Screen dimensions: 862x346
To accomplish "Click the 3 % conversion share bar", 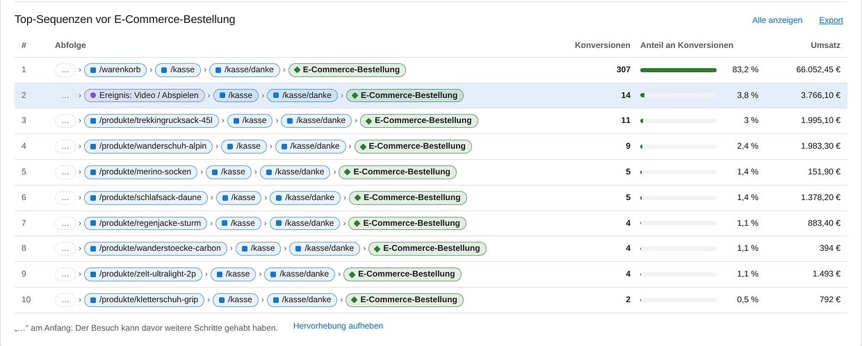I will point(678,121).
